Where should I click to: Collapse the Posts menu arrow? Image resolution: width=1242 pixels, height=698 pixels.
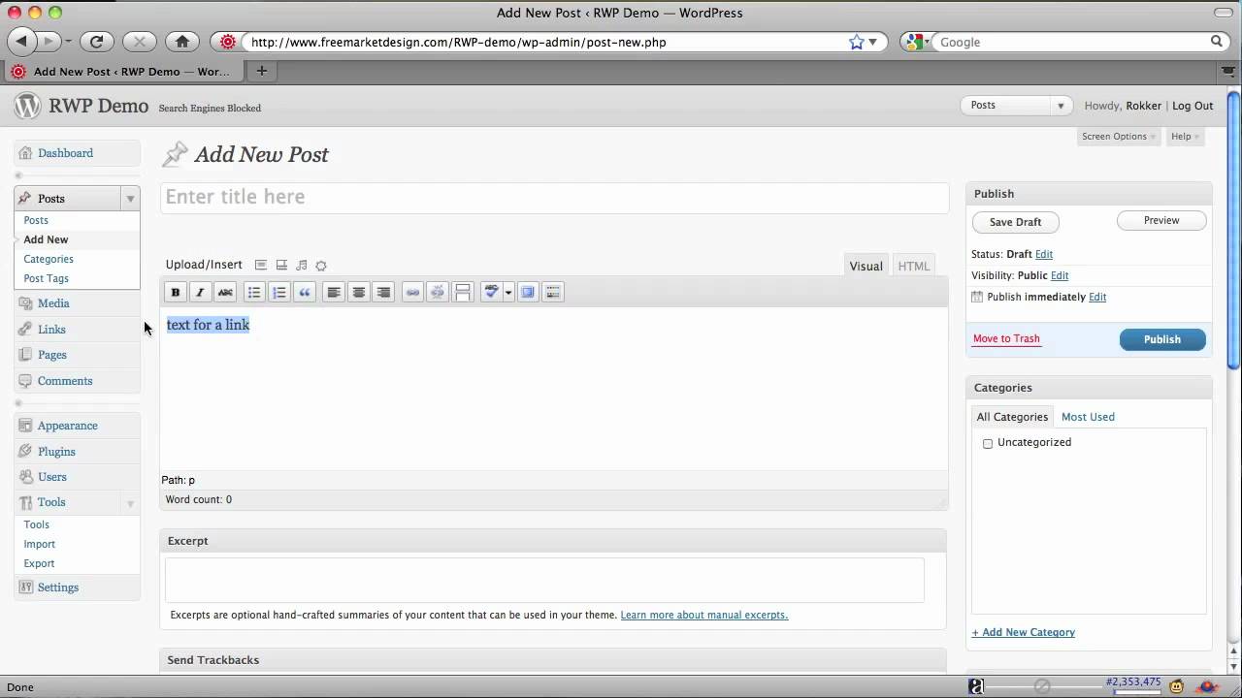[x=130, y=199]
